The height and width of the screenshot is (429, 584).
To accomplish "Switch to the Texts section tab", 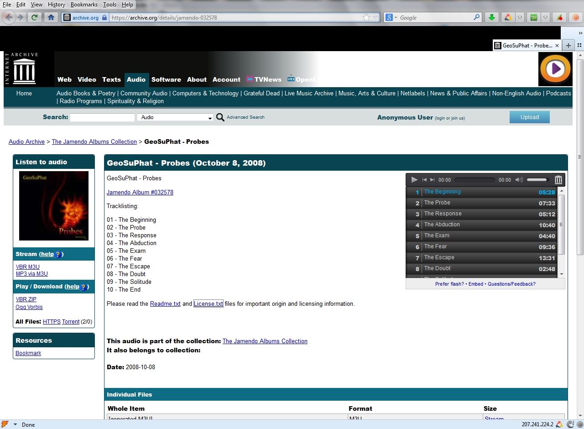I will [111, 79].
